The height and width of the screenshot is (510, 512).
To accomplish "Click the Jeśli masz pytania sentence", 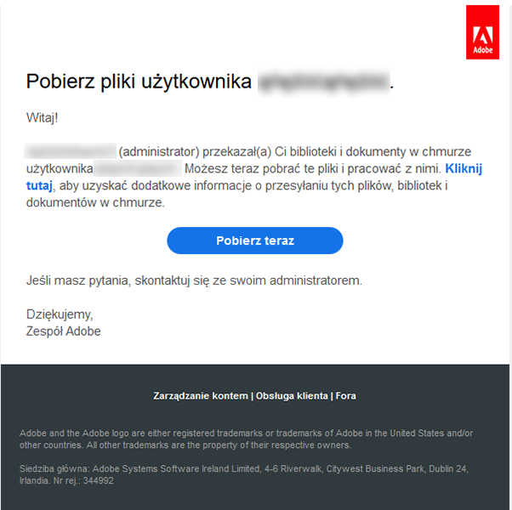I will 195,280.
